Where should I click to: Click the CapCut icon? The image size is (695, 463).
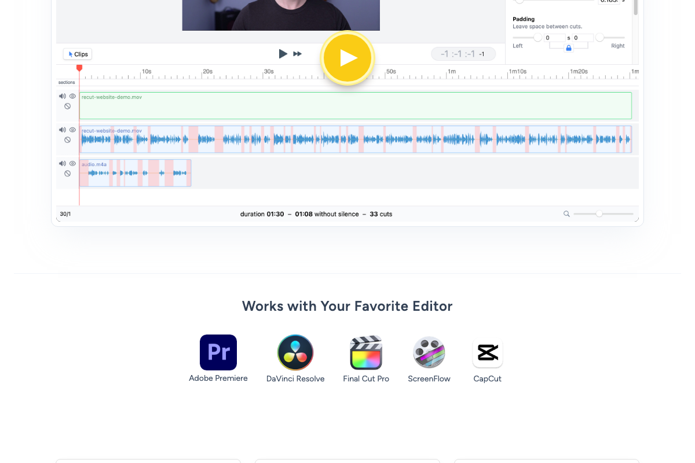pyautogui.click(x=487, y=352)
